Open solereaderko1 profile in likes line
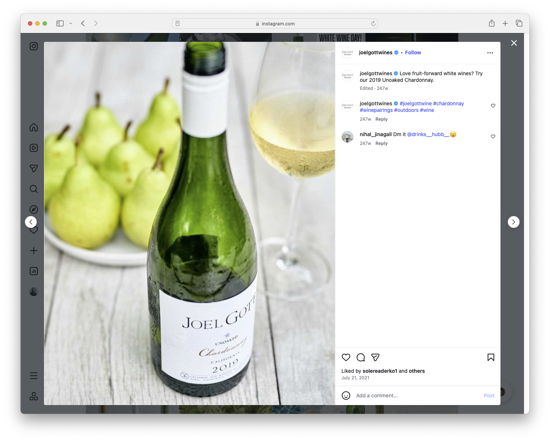Screen dimensions: 550x441 point(380,371)
